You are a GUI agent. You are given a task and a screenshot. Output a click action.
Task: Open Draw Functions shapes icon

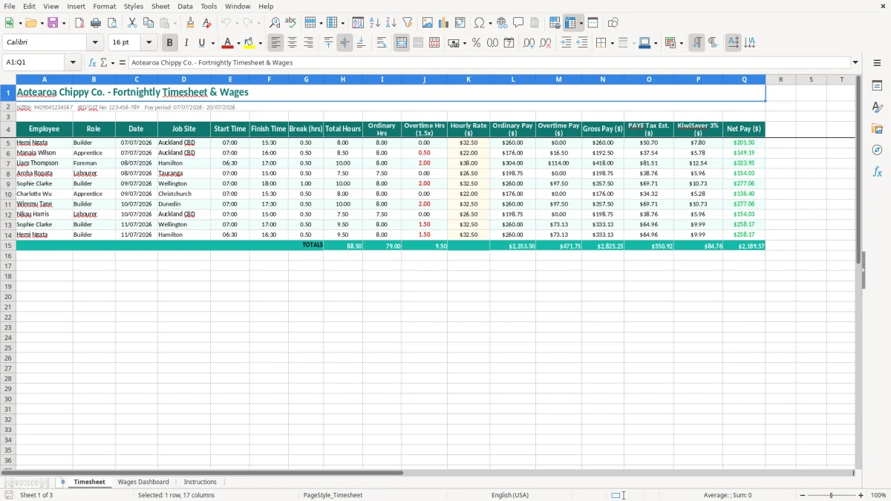[x=613, y=23]
